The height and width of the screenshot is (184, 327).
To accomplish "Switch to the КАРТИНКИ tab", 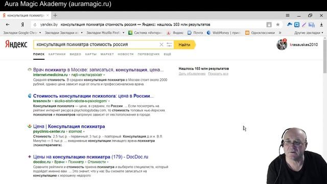I will (x=57, y=54).
